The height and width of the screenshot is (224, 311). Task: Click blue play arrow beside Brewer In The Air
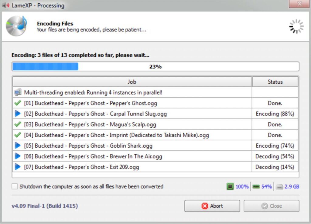(18, 156)
